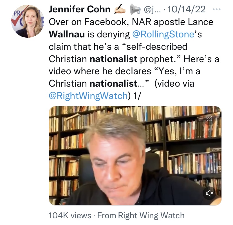
Task: Open Jennifer Cohn's profile picture
Action: tap(28, 21)
